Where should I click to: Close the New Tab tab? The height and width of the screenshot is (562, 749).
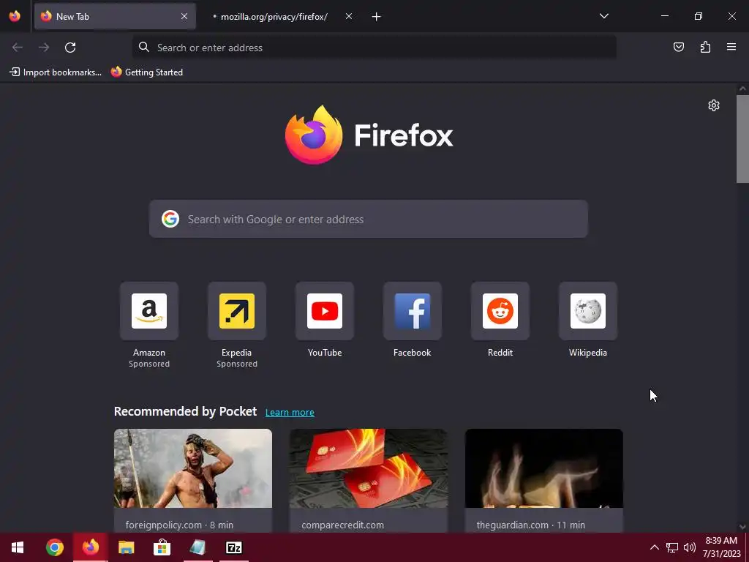[x=184, y=16]
